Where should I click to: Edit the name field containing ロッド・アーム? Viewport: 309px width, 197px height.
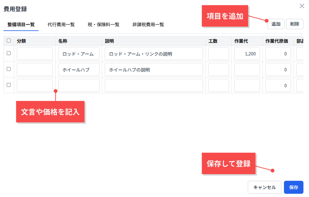pos(79,54)
